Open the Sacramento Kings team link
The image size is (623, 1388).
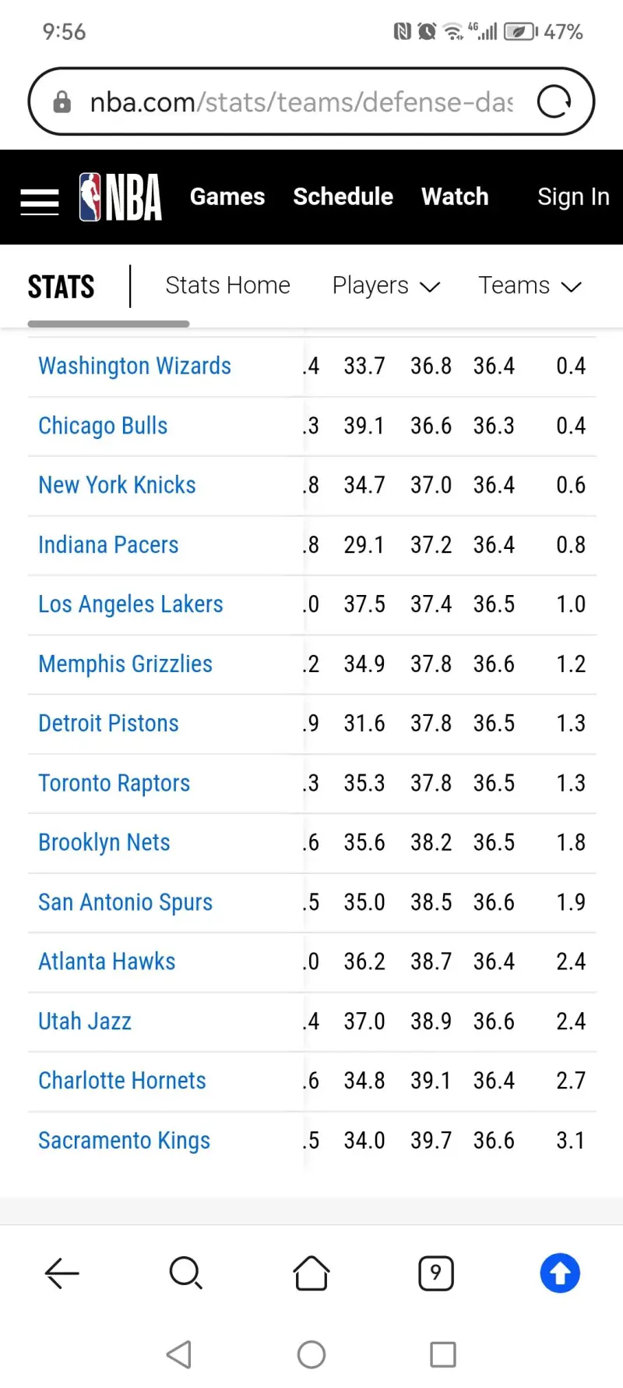click(x=125, y=1141)
